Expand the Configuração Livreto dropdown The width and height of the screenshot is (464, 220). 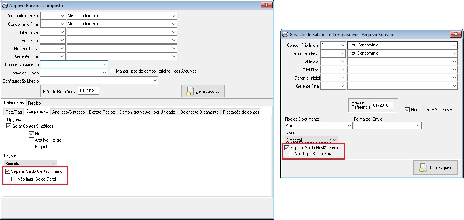point(155,80)
